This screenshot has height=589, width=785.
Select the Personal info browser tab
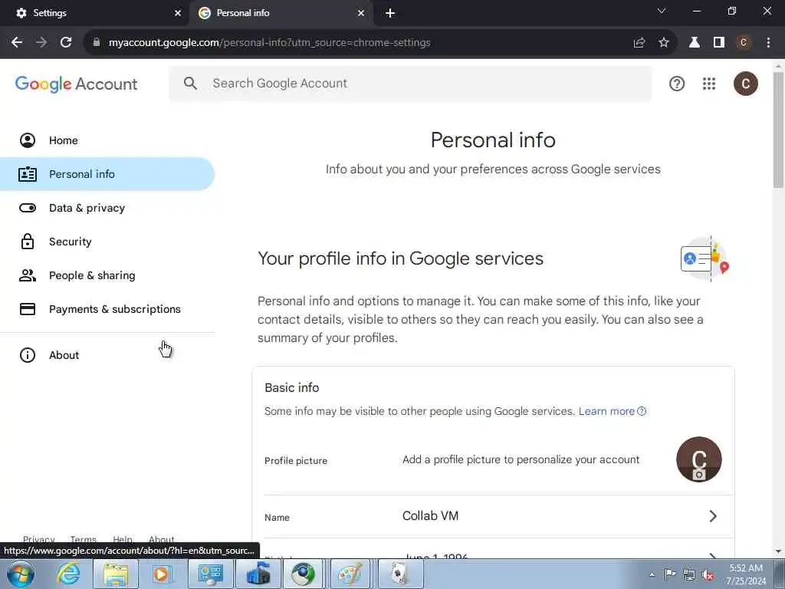281,13
